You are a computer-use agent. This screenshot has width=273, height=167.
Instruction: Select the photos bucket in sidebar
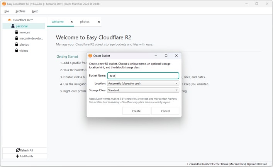coord(24,44)
